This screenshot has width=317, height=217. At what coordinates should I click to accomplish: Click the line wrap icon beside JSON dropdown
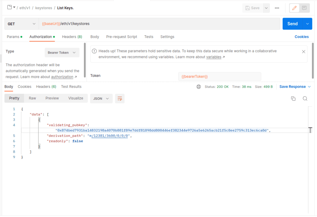point(120,98)
